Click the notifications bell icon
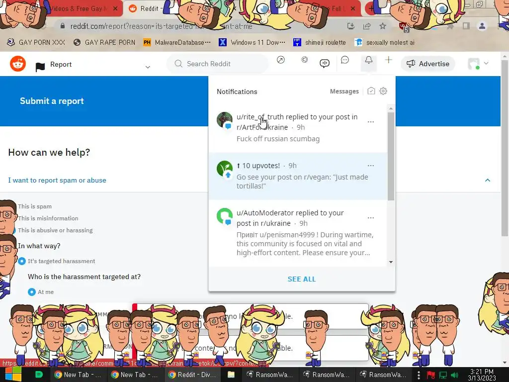The image size is (509, 382). coord(368,60)
